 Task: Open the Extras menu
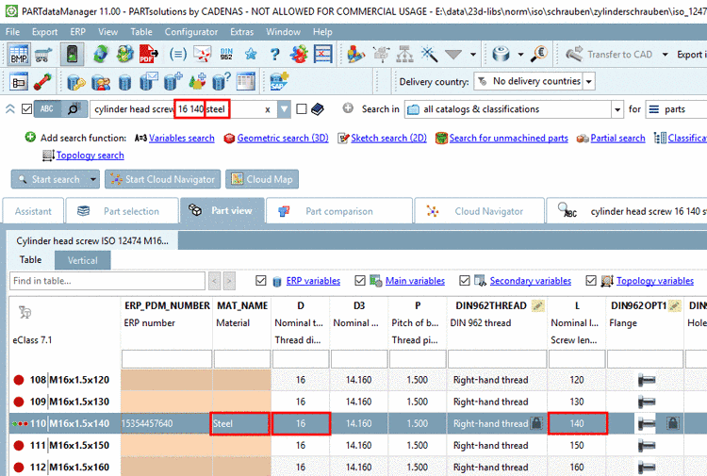[241, 32]
